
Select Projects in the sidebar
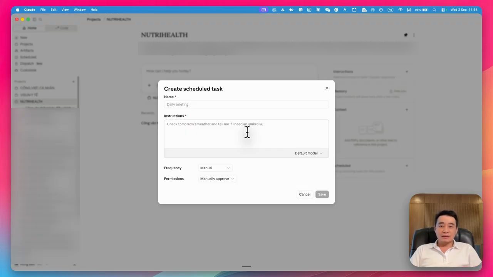pyautogui.click(x=26, y=44)
